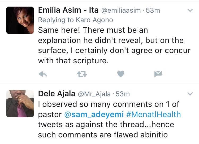This screenshot has width=199, height=144.
Task: Open the "Replying to Karo Agono" line
Action: [x=75, y=20]
